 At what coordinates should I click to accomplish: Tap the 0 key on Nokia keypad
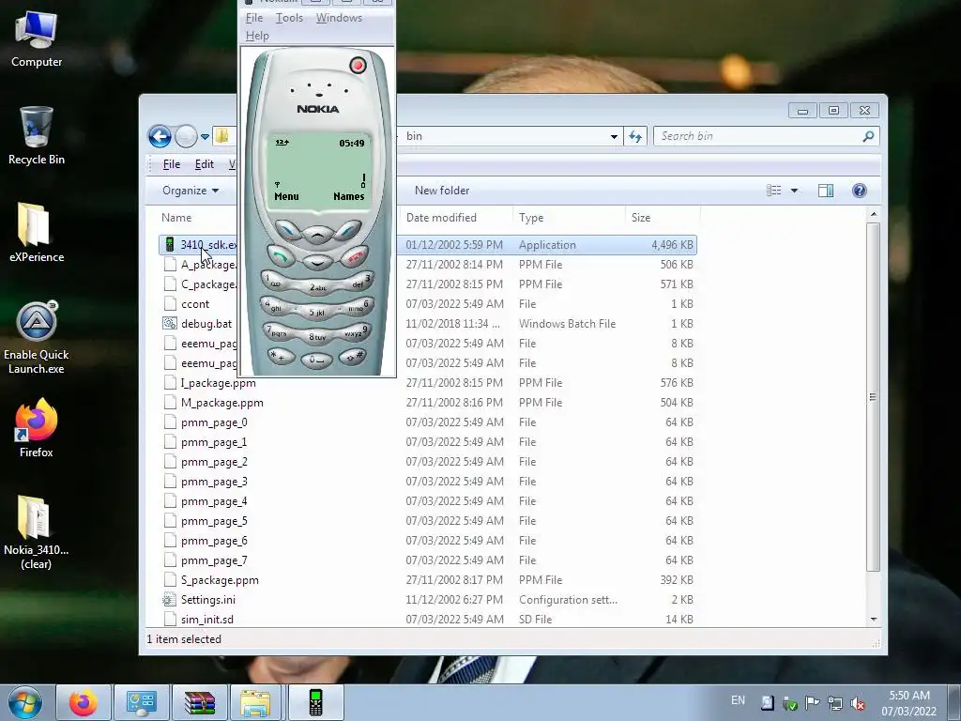pos(317,360)
